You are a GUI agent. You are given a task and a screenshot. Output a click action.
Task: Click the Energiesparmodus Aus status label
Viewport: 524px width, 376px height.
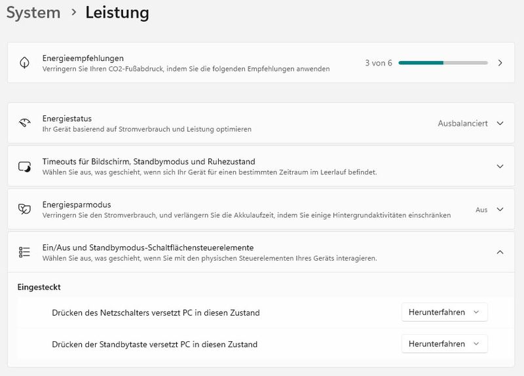point(481,210)
